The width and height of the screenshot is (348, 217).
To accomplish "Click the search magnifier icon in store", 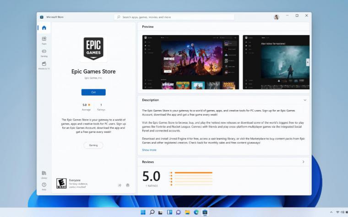I will [x=119, y=17].
